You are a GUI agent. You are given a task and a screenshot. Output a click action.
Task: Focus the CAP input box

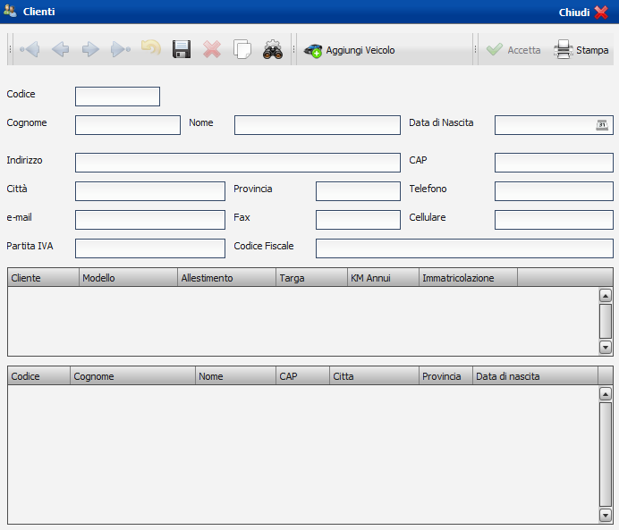[x=554, y=163]
